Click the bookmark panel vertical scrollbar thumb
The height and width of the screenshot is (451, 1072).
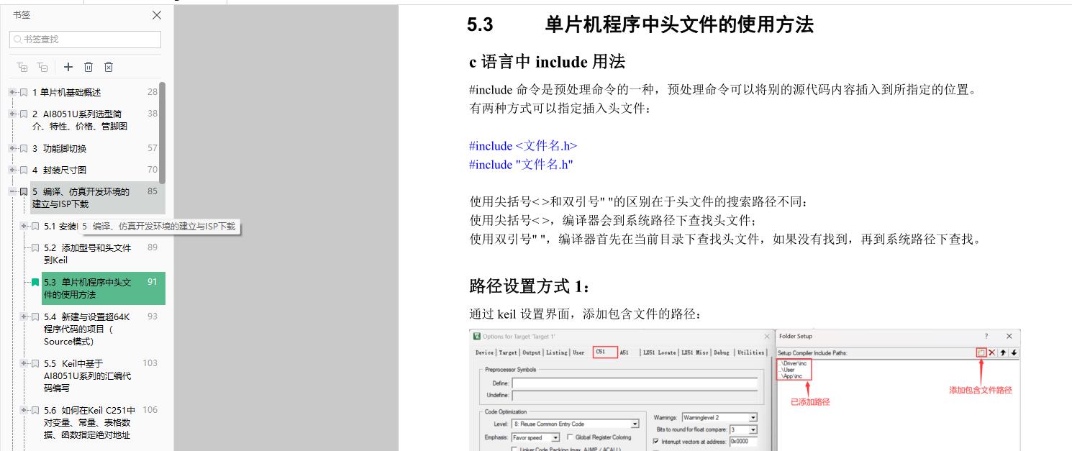click(163, 132)
